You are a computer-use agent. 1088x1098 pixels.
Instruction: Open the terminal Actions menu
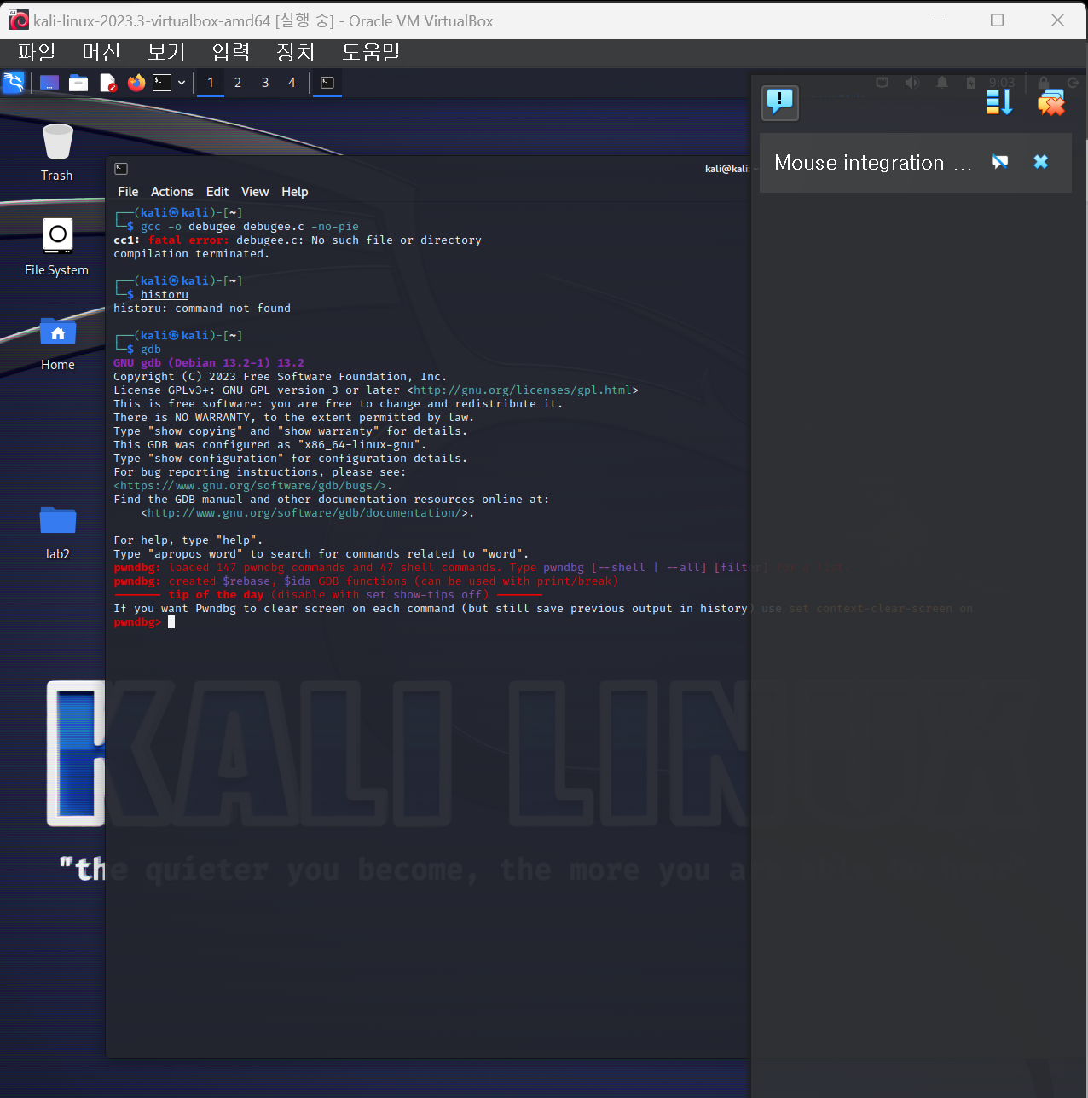(172, 192)
